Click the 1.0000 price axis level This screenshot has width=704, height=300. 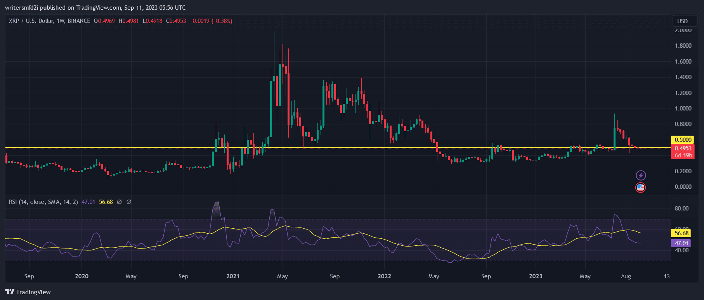[683, 109]
